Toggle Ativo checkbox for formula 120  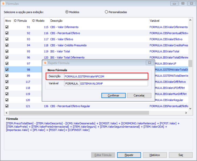click(7, 100)
